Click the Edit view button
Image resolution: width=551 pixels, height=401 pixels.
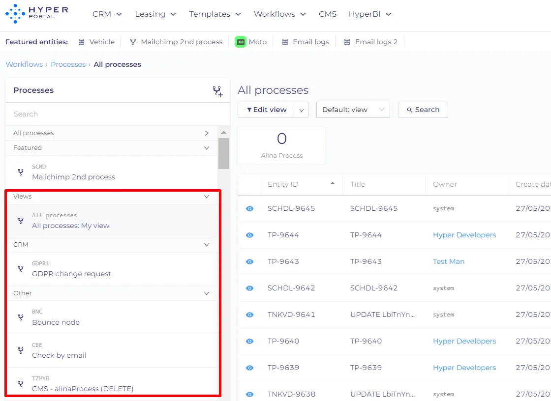(x=266, y=110)
